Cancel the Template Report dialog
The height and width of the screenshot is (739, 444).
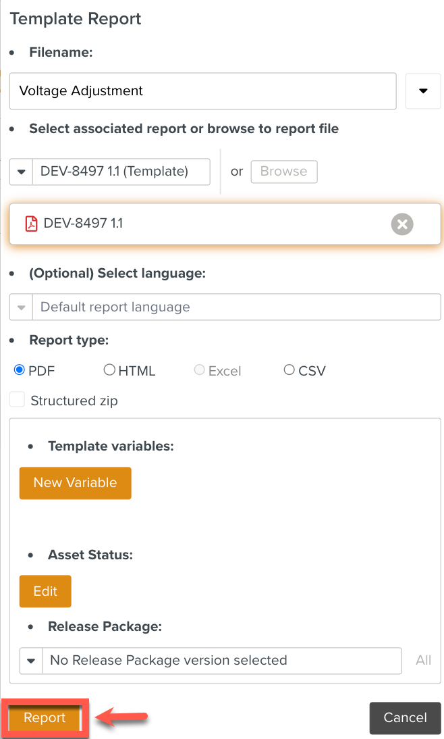[x=405, y=718]
